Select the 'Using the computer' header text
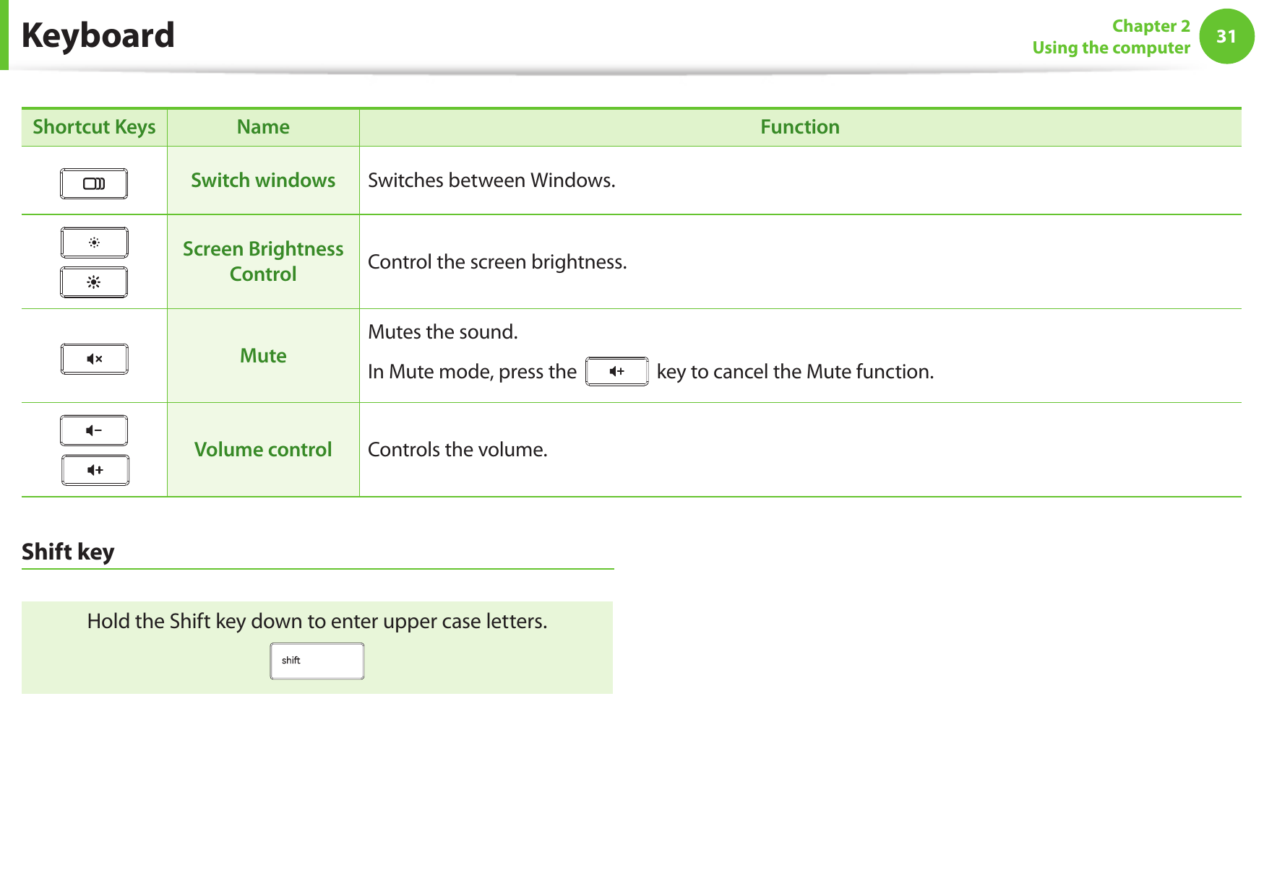The image size is (1264, 896). pyautogui.click(x=1111, y=48)
